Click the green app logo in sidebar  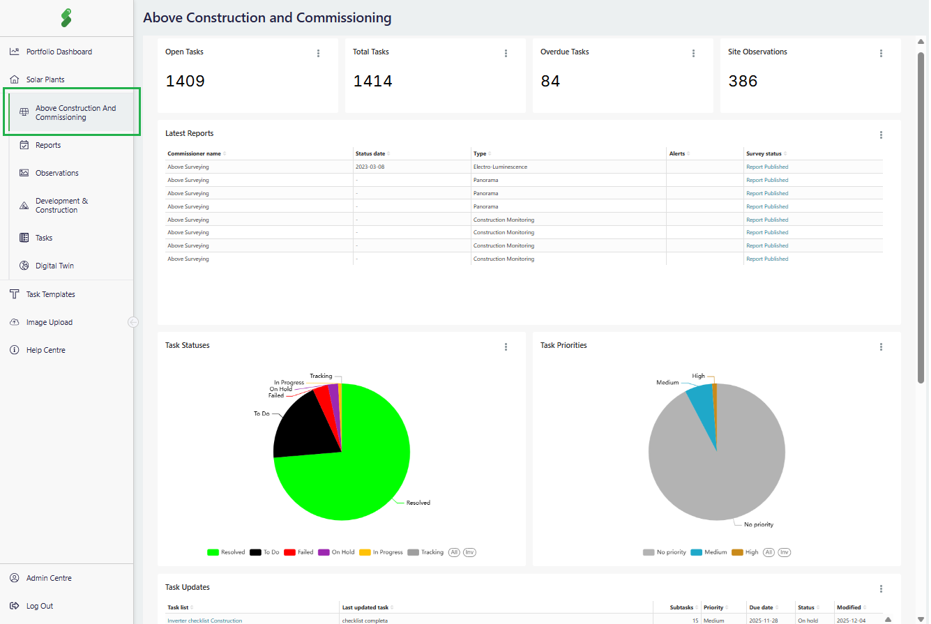[66, 18]
